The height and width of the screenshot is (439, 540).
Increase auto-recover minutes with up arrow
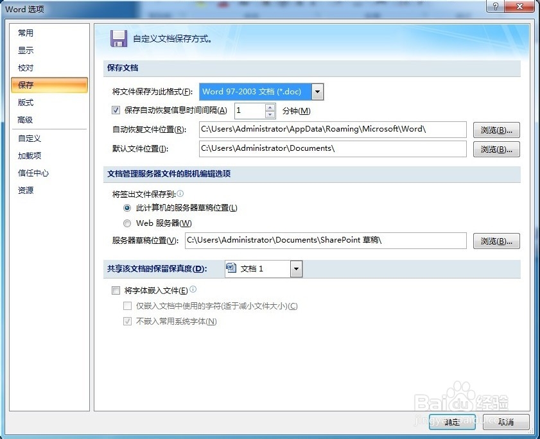click(270, 107)
